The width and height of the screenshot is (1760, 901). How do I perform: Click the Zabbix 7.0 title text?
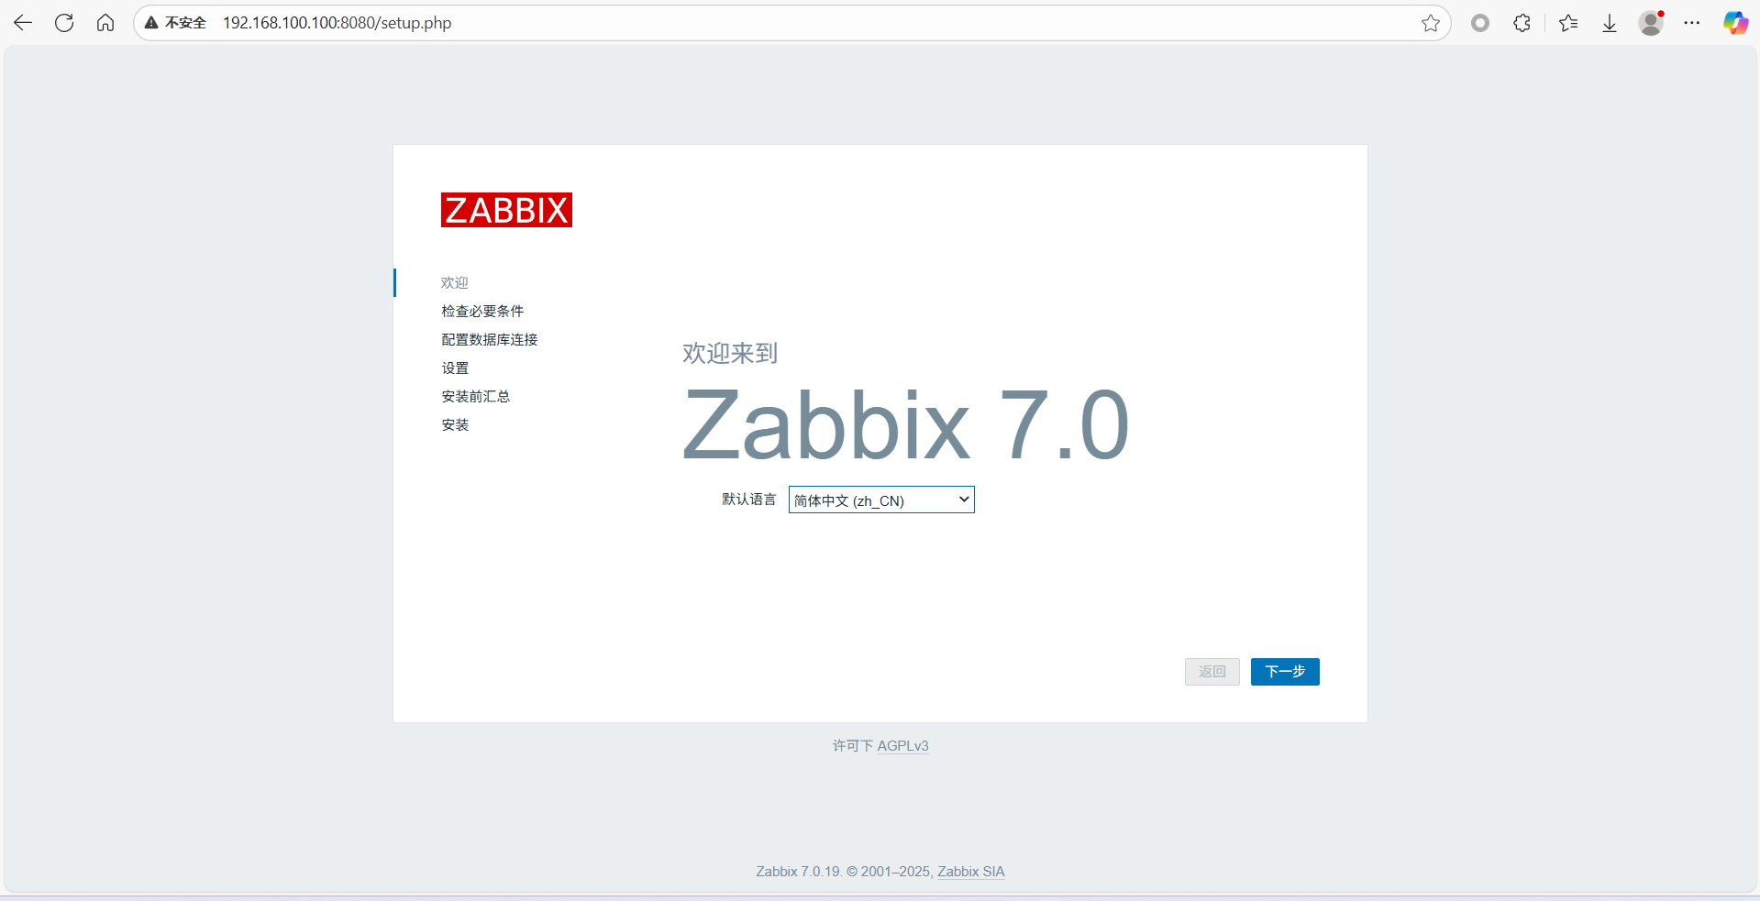(906, 425)
